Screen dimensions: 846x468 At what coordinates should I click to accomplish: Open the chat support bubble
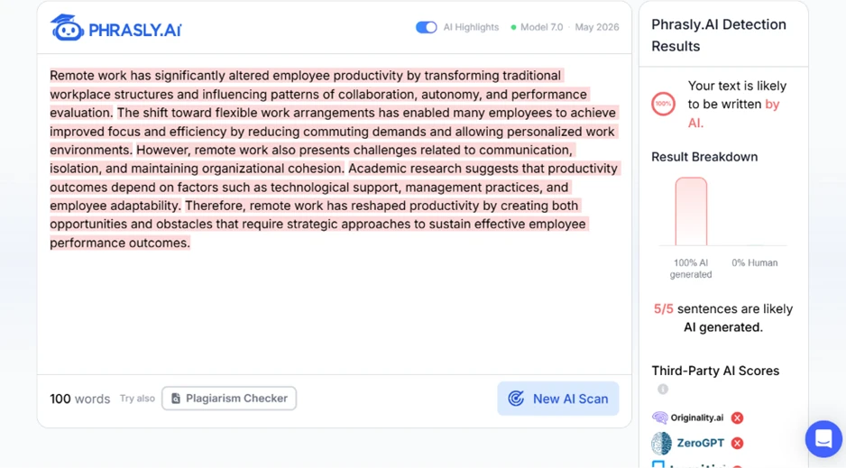tap(823, 438)
